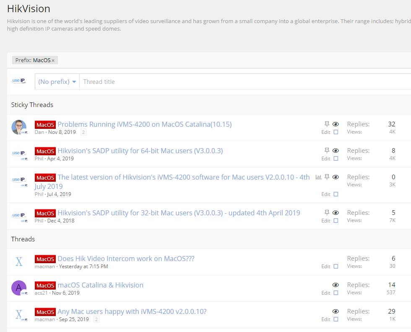Open 'Does Hik Video Intercom work on MacOS???' thread
The height and width of the screenshot is (332, 411).
click(x=126, y=259)
